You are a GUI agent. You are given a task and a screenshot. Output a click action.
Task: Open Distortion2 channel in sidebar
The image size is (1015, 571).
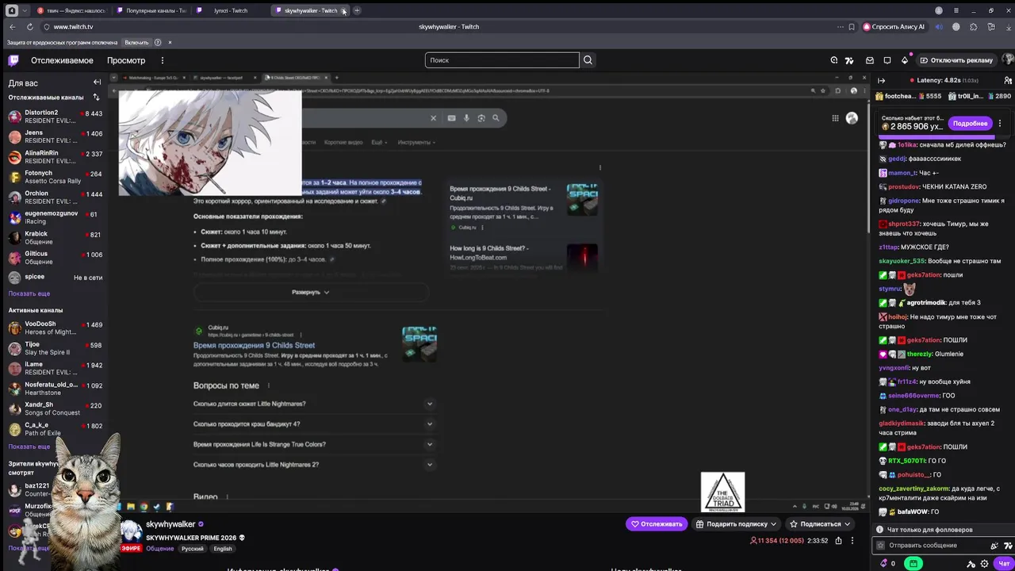tap(55, 117)
